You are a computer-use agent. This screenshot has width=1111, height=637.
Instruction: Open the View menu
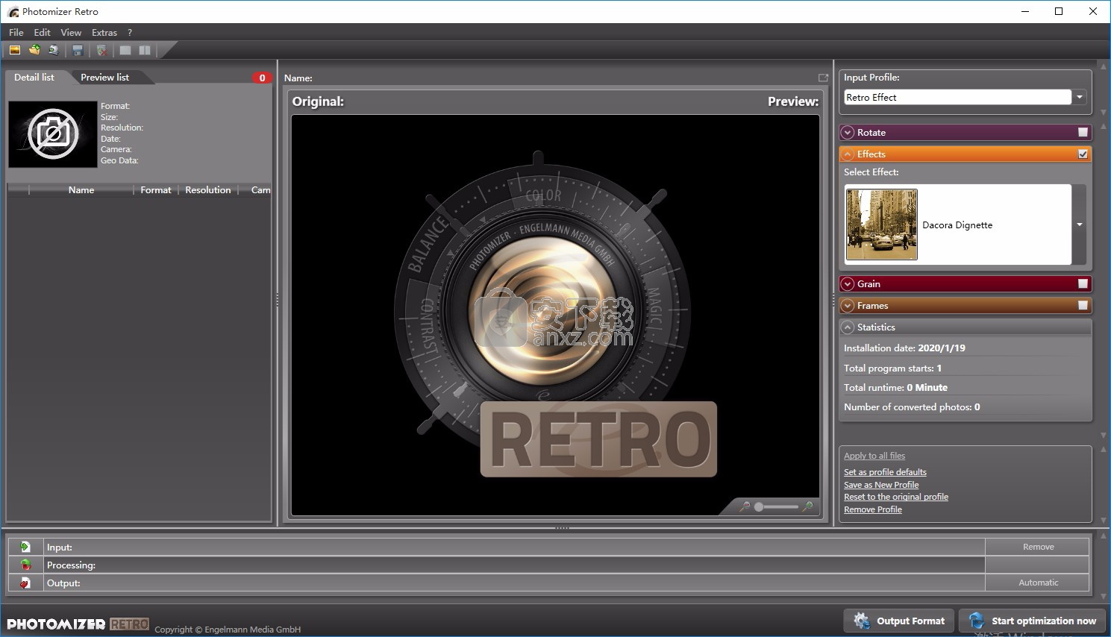(71, 32)
